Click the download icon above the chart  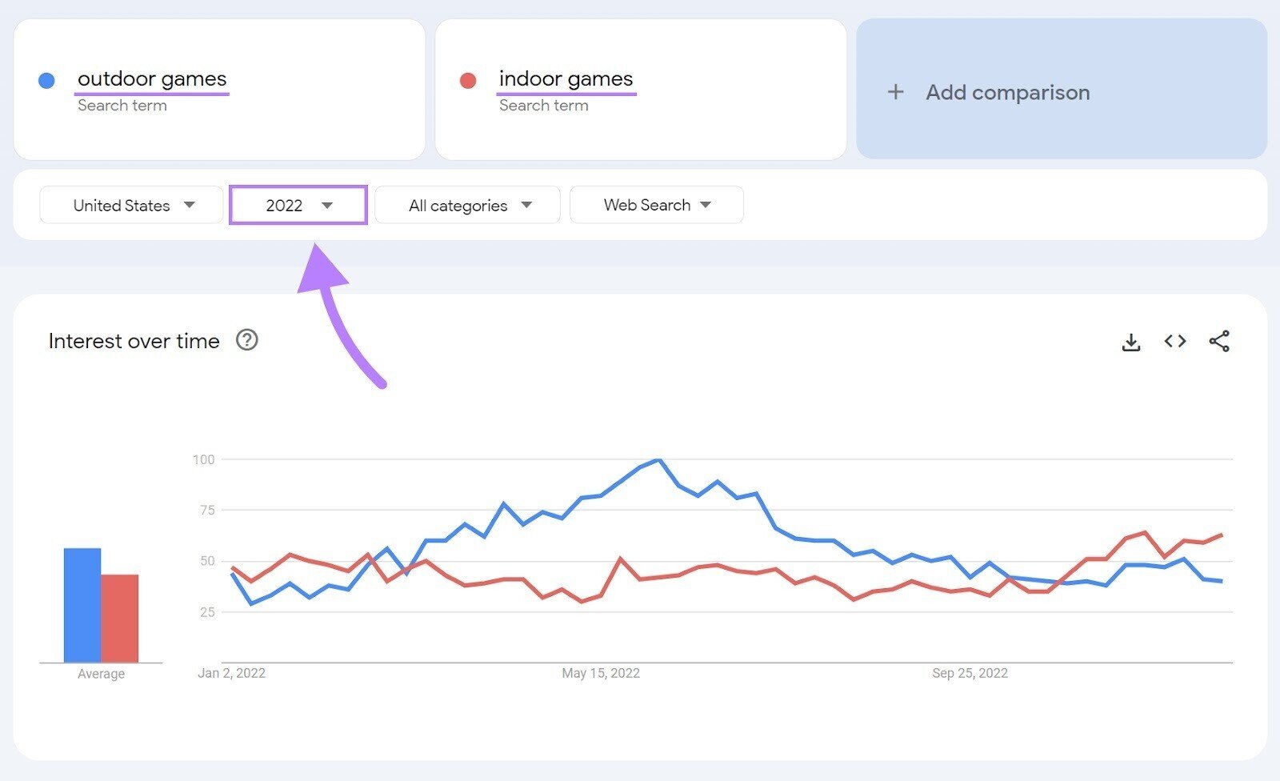pyautogui.click(x=1131, y=341)
